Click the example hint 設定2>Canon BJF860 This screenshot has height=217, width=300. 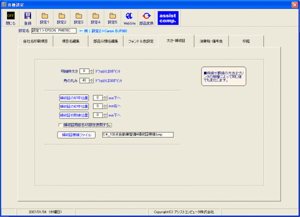click(x=103, y=31)
